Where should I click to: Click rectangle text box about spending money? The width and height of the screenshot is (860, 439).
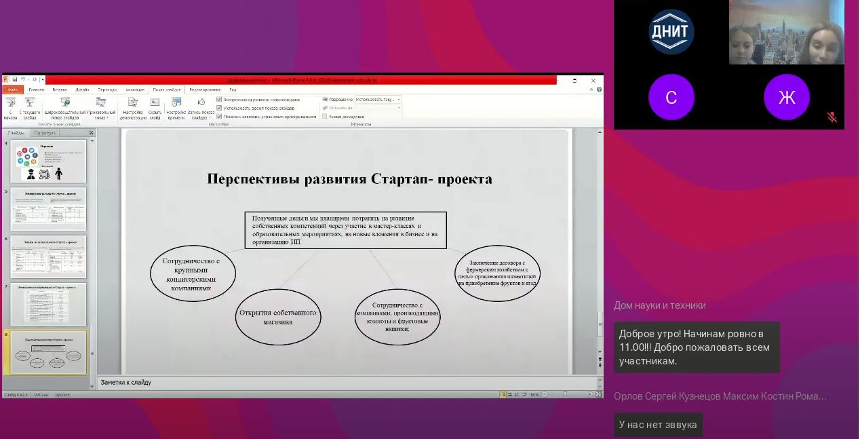346,230
